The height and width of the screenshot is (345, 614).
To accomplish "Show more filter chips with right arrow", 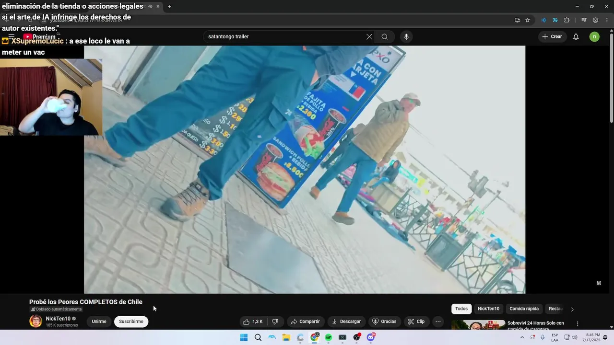I will click(x=572, y=309).
